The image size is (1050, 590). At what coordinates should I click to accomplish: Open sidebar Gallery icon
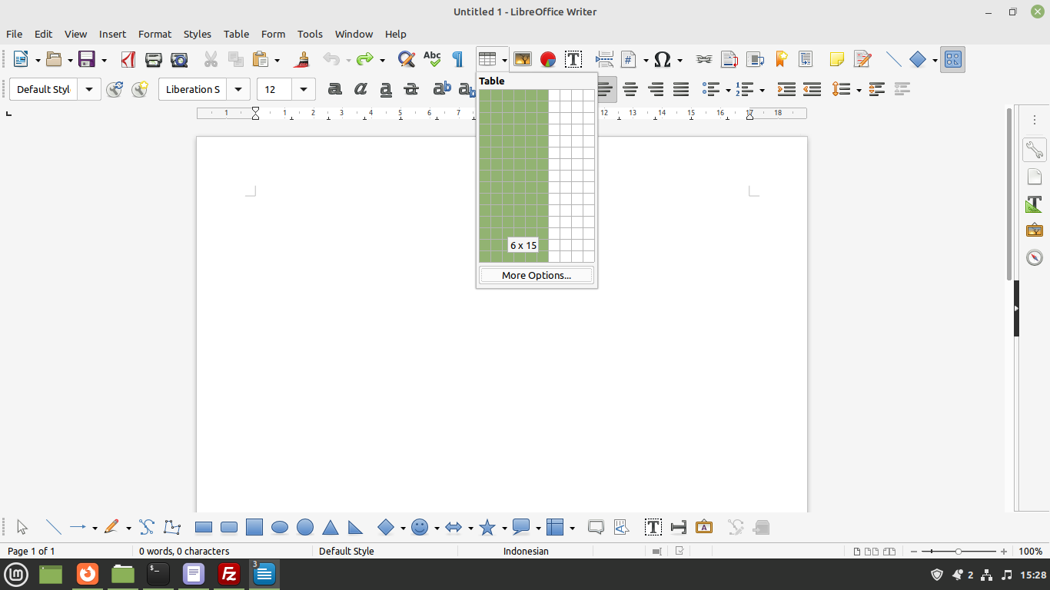point(1035,230)
